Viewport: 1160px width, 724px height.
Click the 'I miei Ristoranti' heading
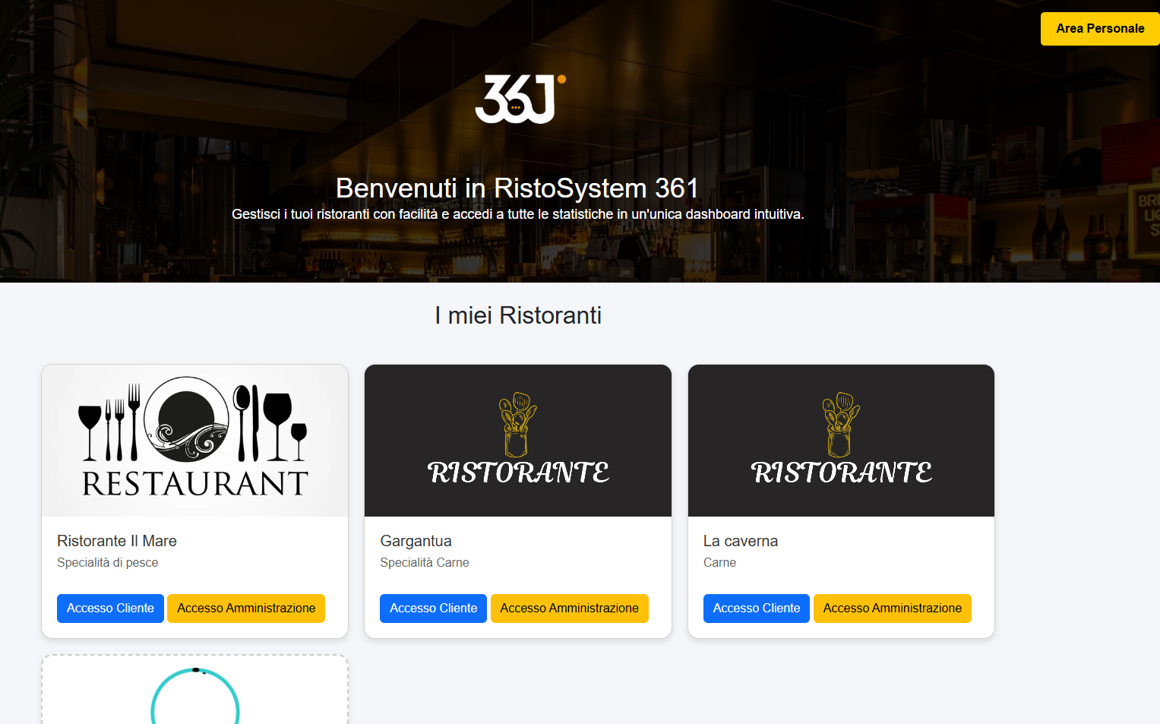tap(518, 315)
